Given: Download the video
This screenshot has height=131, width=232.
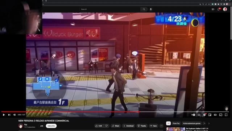Looking at the screenshot, I should point(128,126).
